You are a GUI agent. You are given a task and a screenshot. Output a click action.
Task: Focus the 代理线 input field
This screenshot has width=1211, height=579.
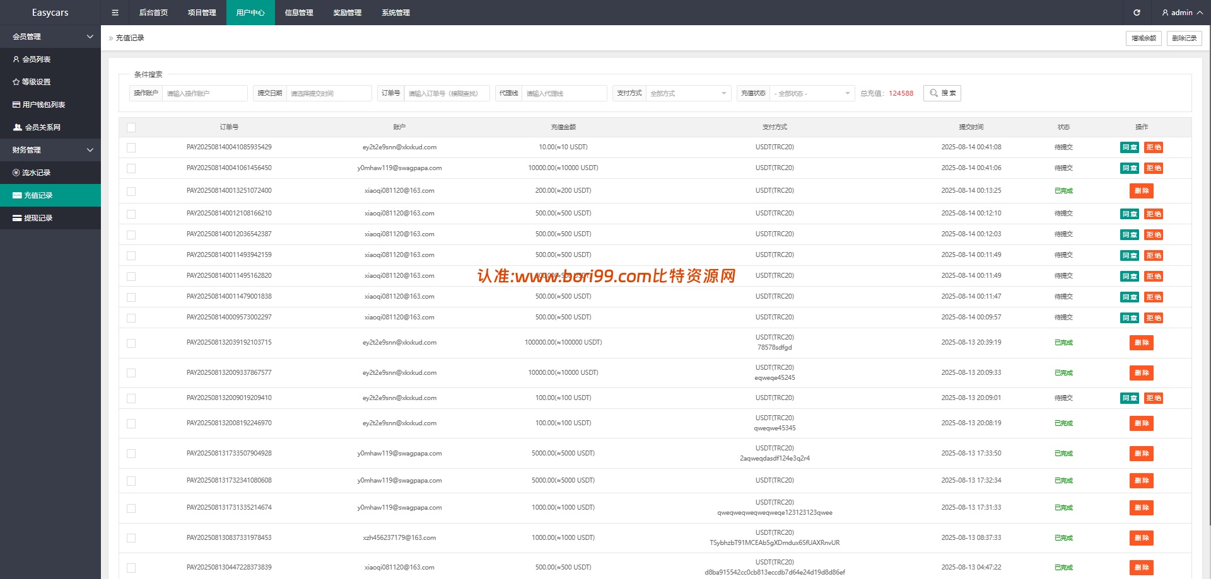[565, 93]
